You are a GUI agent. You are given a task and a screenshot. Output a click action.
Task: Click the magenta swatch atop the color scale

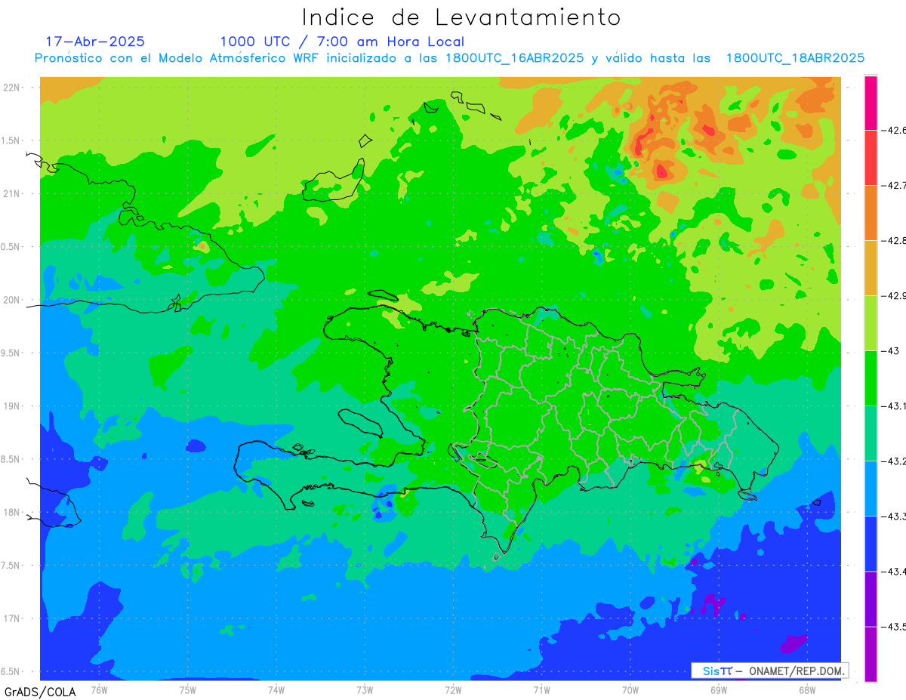coord(871,103)
